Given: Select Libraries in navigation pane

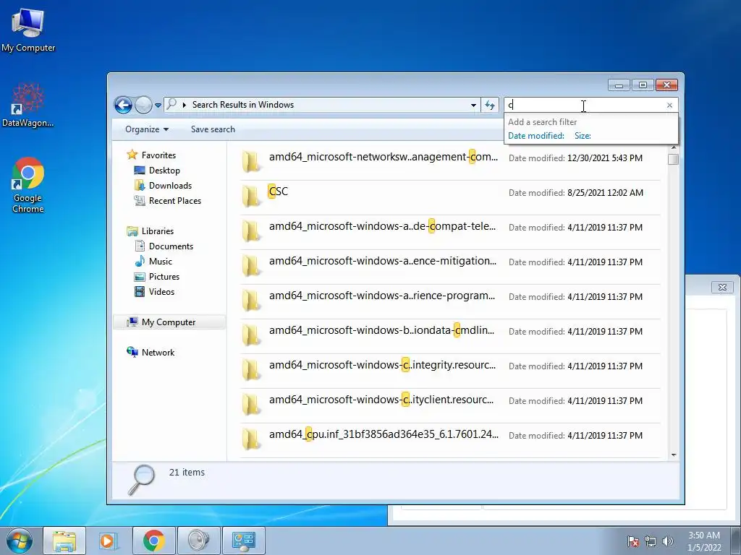Looking at the screenshot, I should [x=157, y=231].
